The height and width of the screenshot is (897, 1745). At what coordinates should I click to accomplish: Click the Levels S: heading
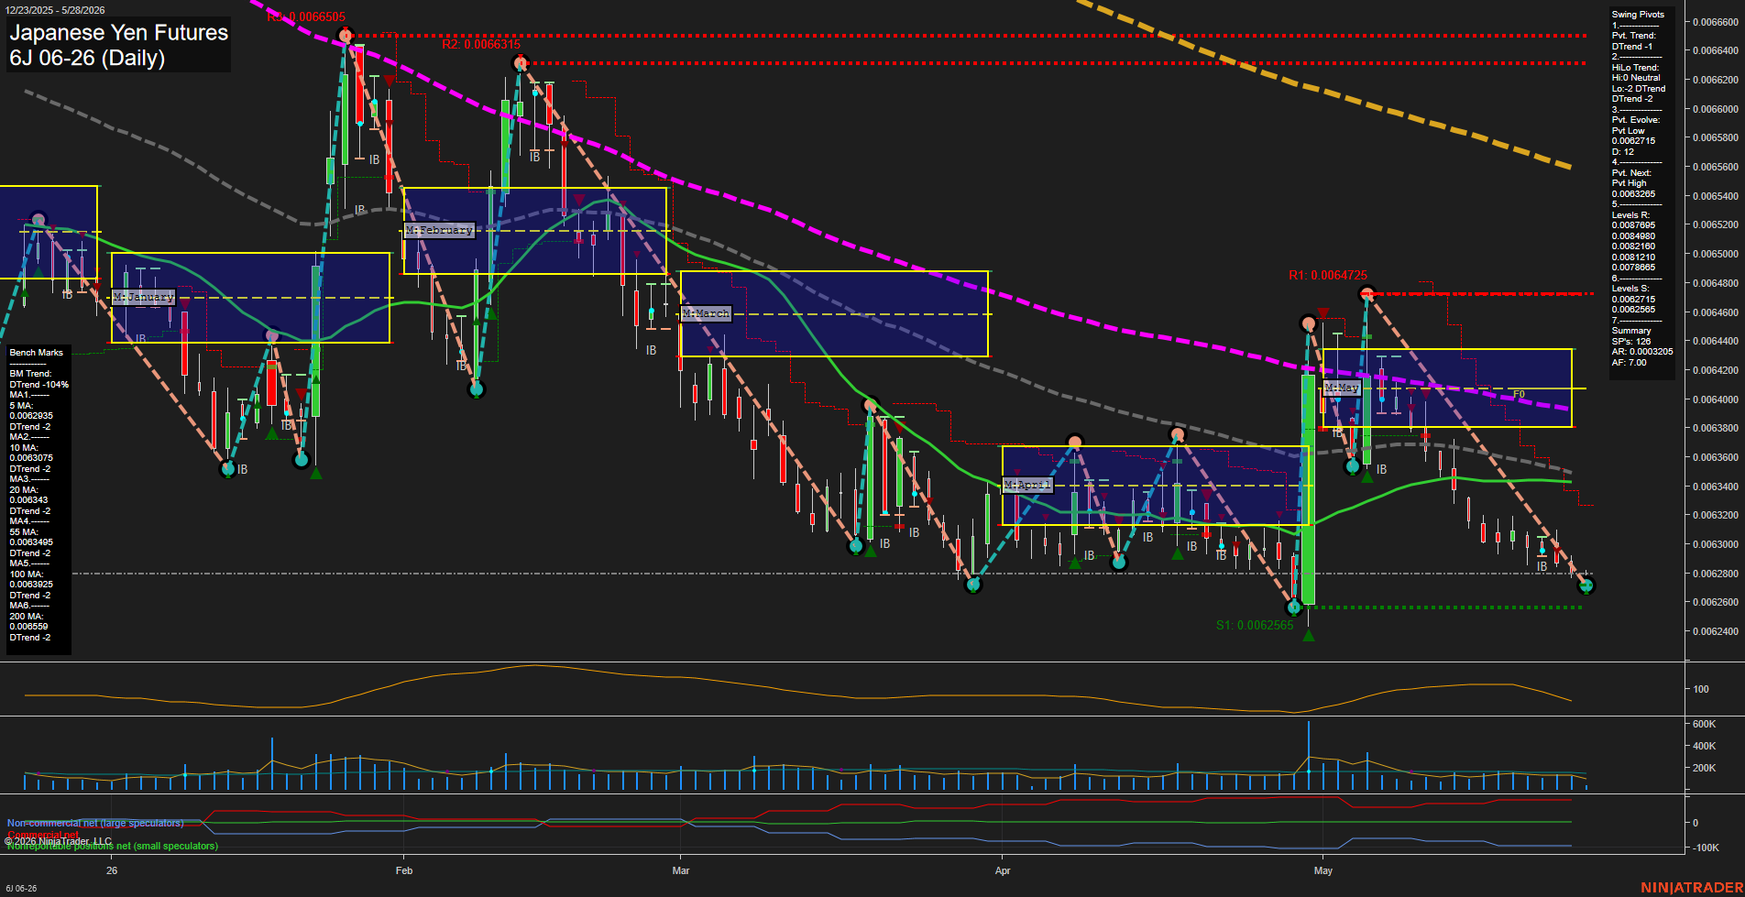1630,289
